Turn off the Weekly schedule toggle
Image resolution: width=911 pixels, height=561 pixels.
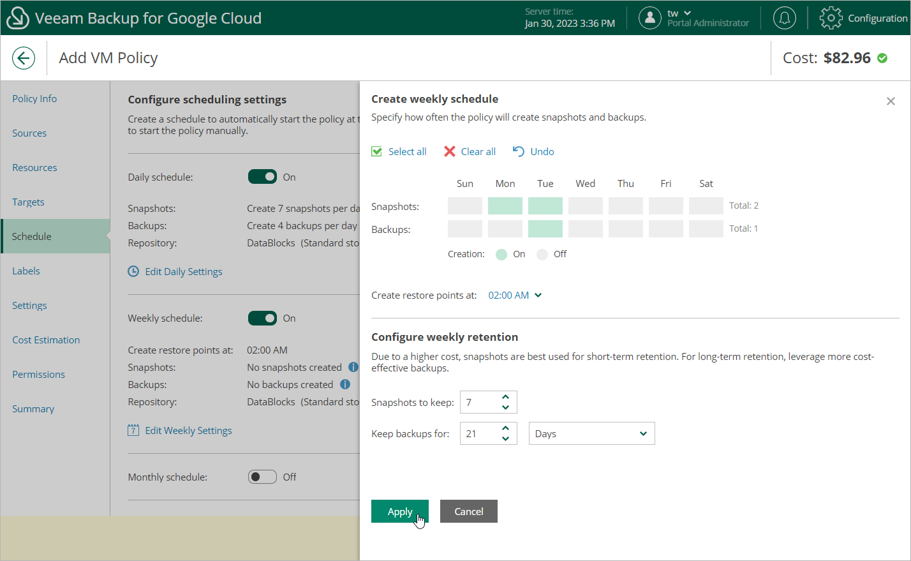pyautogui.click(x=262, y=318)
